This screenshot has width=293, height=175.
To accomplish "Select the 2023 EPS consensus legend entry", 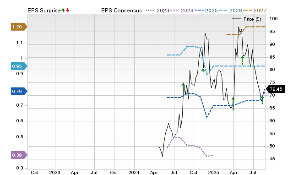I will tap(157, 11).
